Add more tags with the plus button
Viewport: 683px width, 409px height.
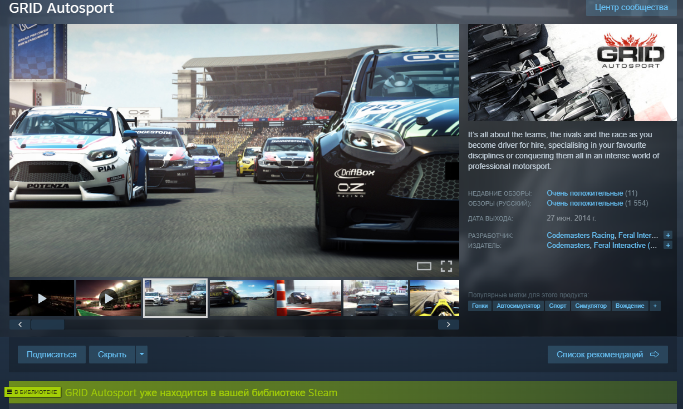(655, 306)
